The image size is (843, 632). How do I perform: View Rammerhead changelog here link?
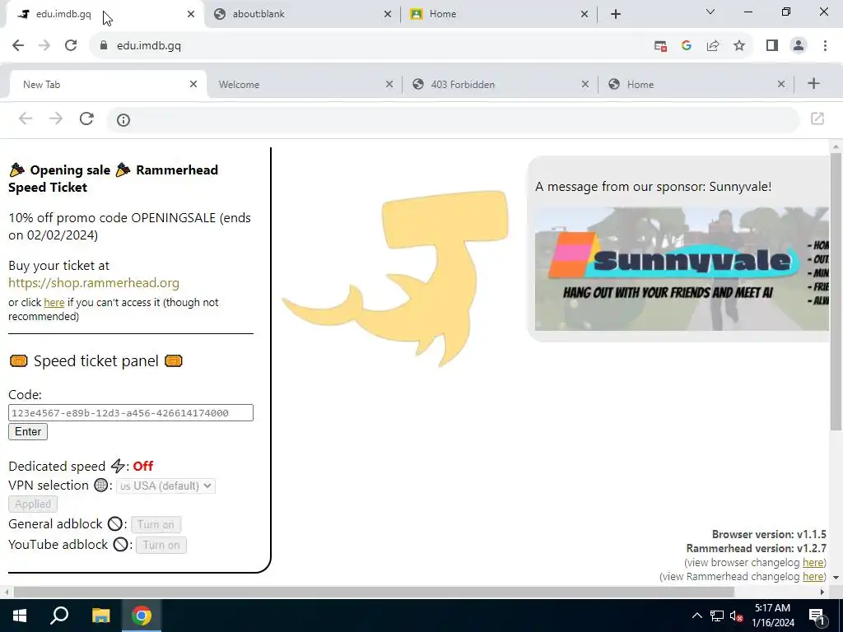(813, 577)
